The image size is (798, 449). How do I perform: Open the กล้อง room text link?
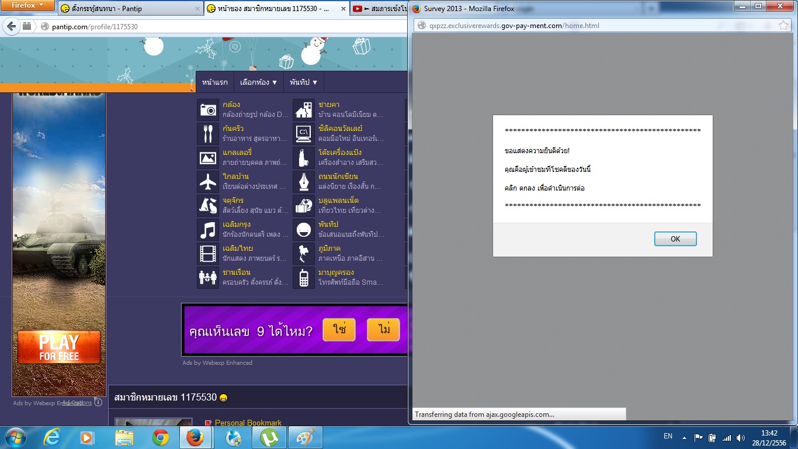tap(231, 105)
